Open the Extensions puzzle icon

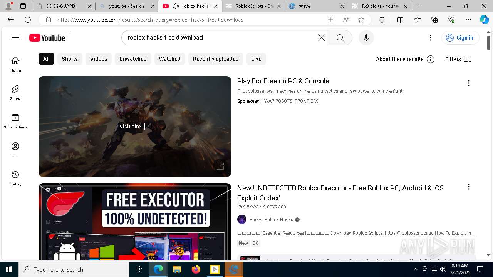[382, 20]
